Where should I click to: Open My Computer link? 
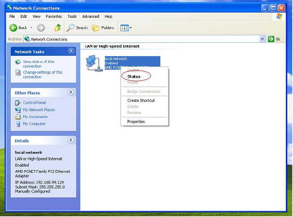34,124
